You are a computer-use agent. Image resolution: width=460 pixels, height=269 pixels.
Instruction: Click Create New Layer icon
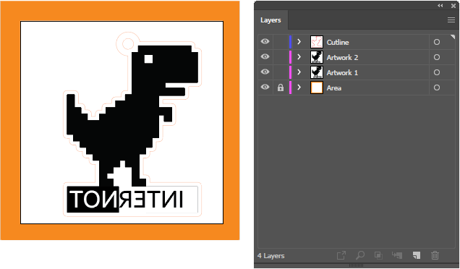pyautogui.click(x=417, y=255)
